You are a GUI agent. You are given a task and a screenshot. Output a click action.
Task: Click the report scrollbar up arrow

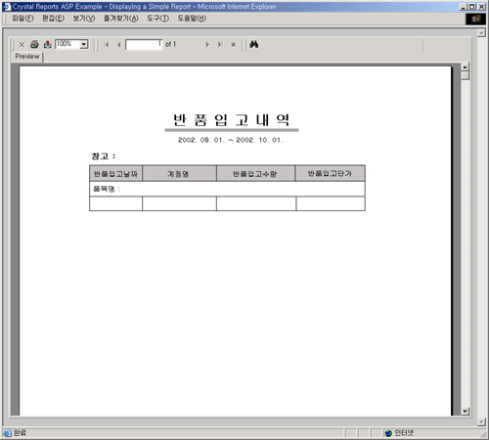click(x=466, y=66)
